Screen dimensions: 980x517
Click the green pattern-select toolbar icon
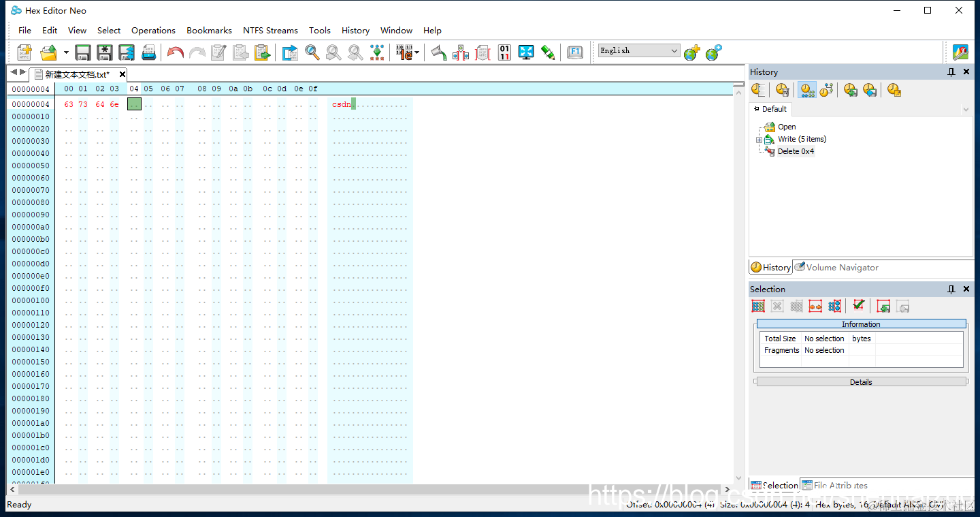click(x=377, y=52)
